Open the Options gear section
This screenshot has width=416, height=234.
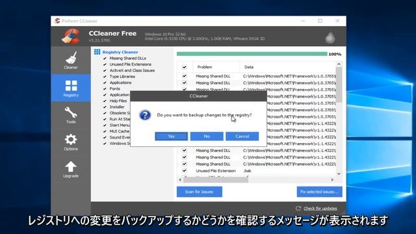71,142
